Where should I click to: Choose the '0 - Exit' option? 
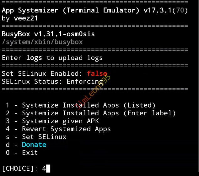pos(22,153)
